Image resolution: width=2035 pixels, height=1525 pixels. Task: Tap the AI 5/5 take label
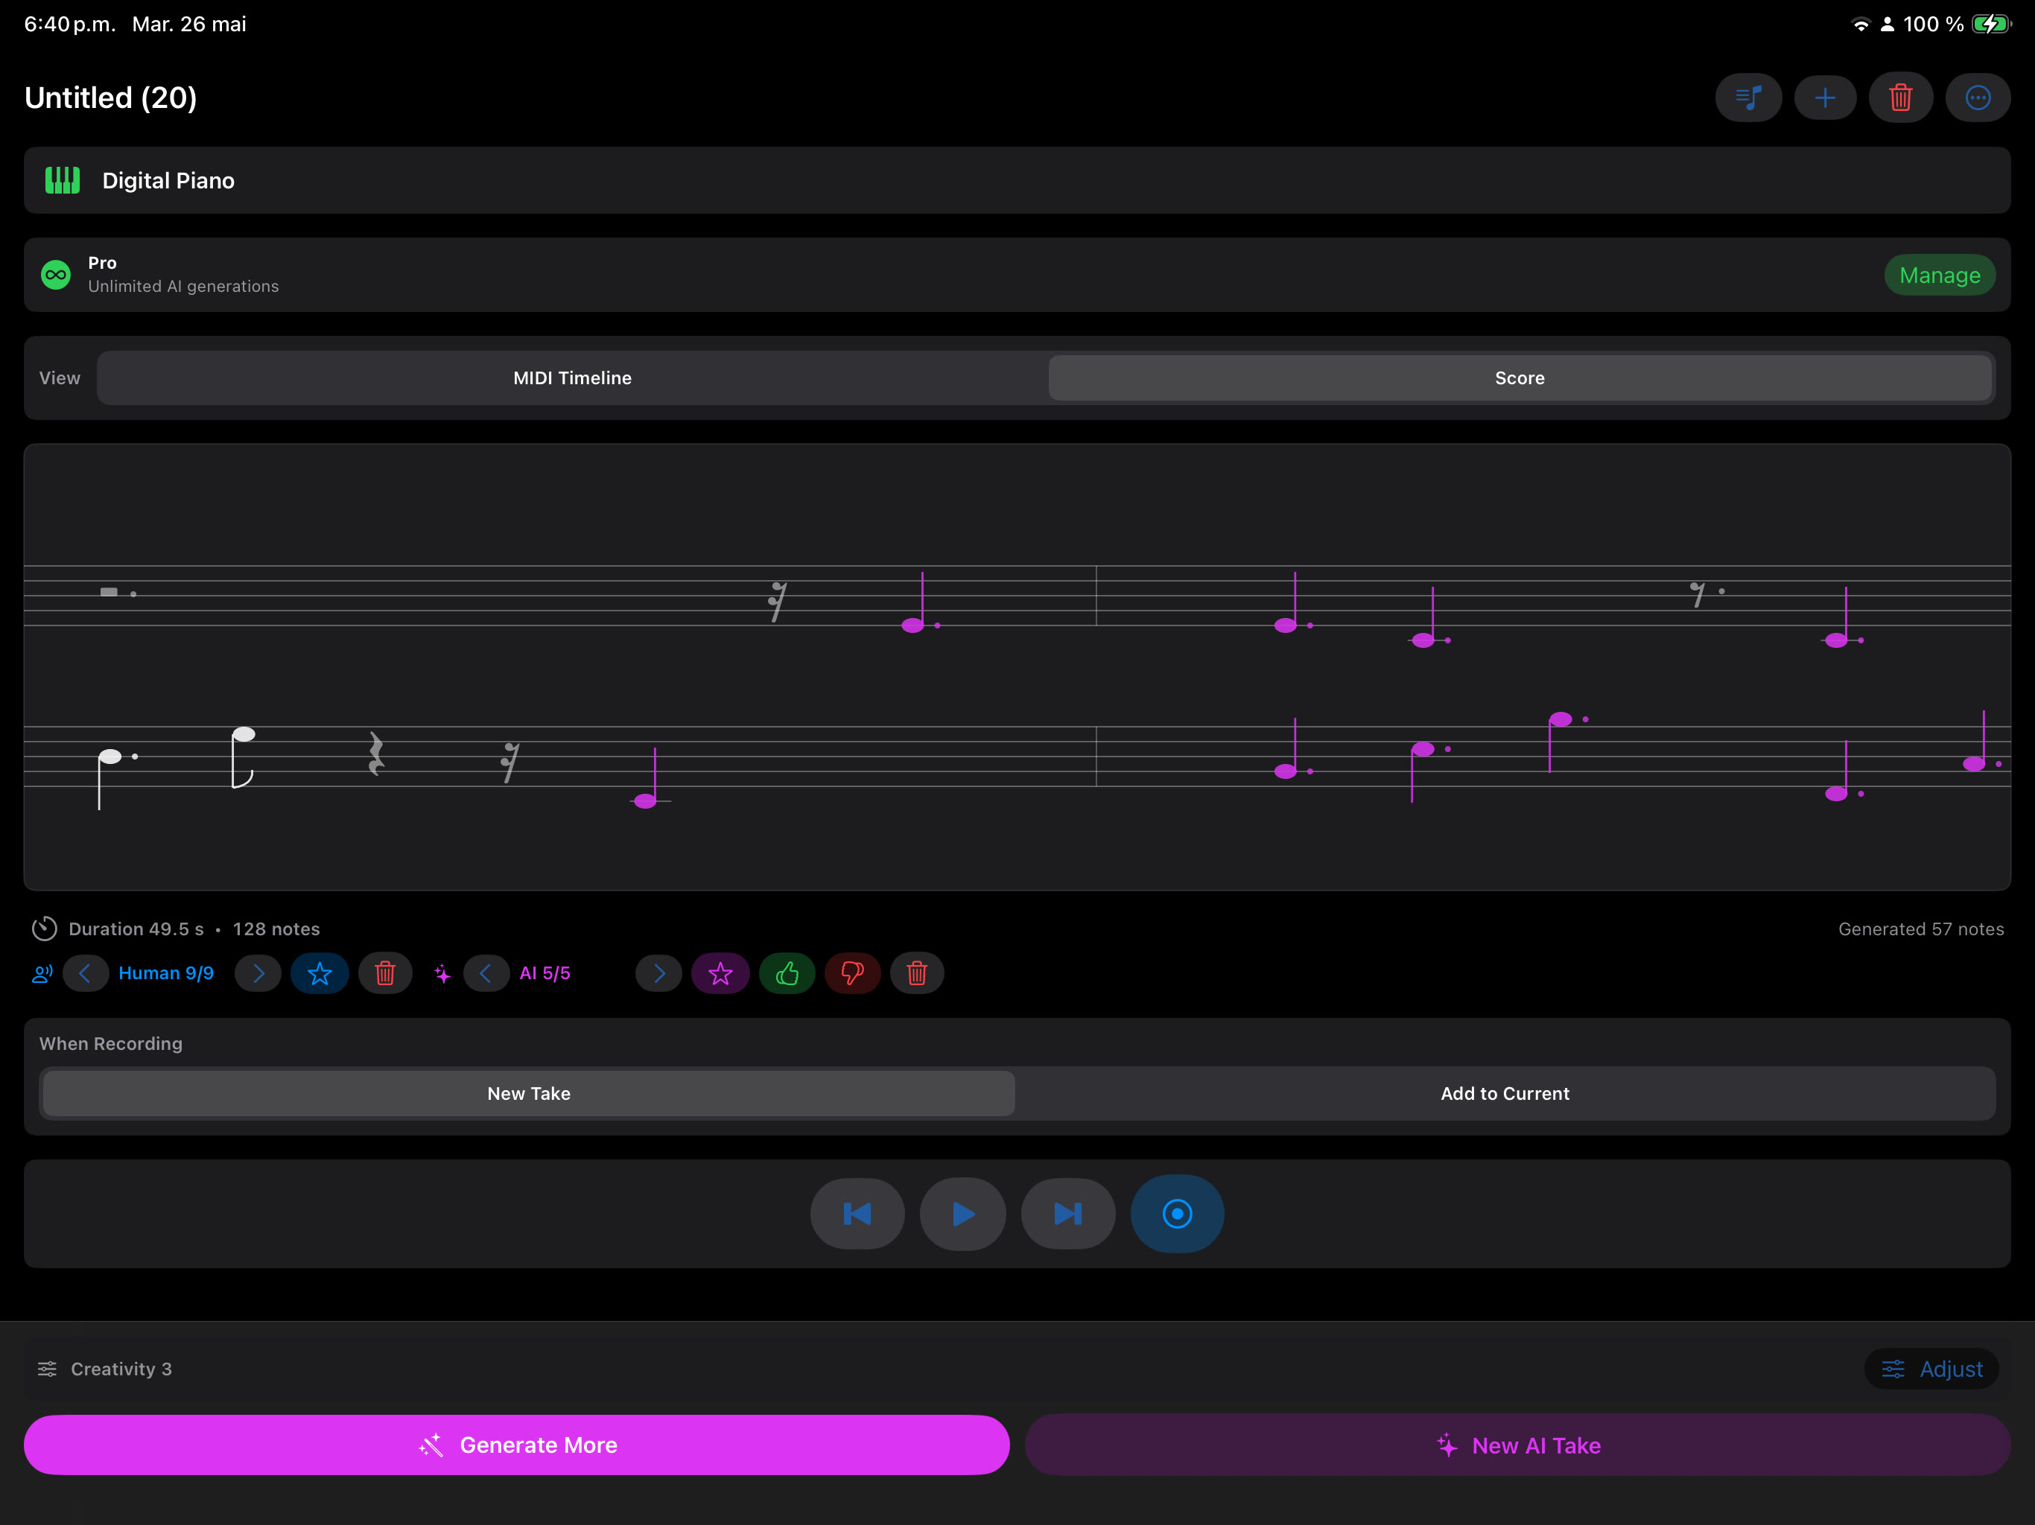[x=545, y=973]
